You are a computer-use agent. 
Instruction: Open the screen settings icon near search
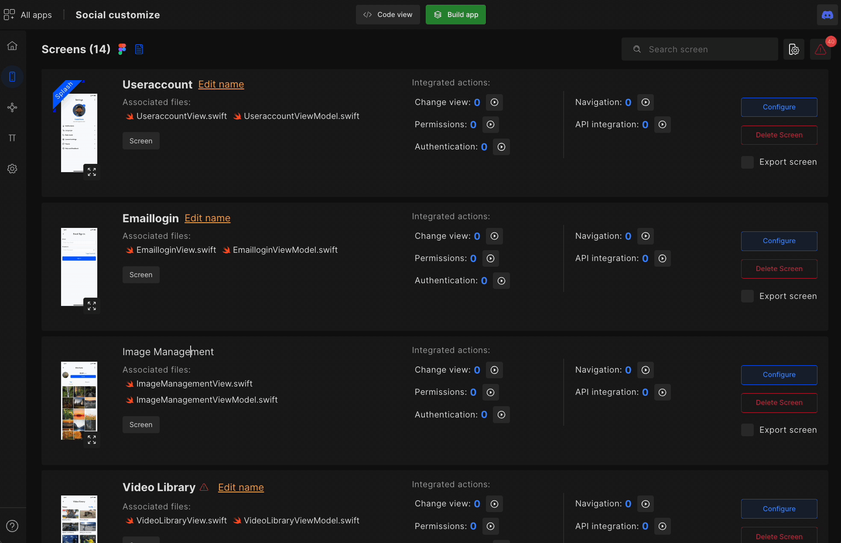pyautogui.click(x=794, y=49)
